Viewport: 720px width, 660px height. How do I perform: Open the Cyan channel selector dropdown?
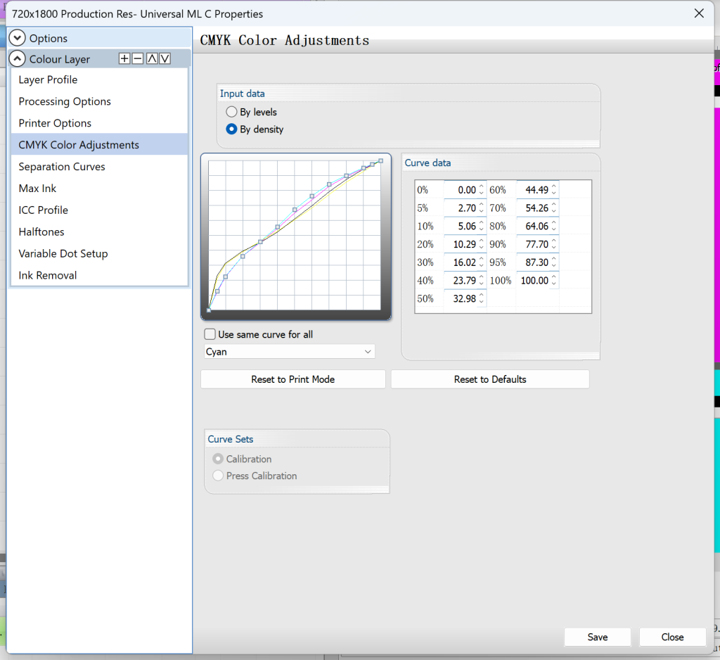368,351
